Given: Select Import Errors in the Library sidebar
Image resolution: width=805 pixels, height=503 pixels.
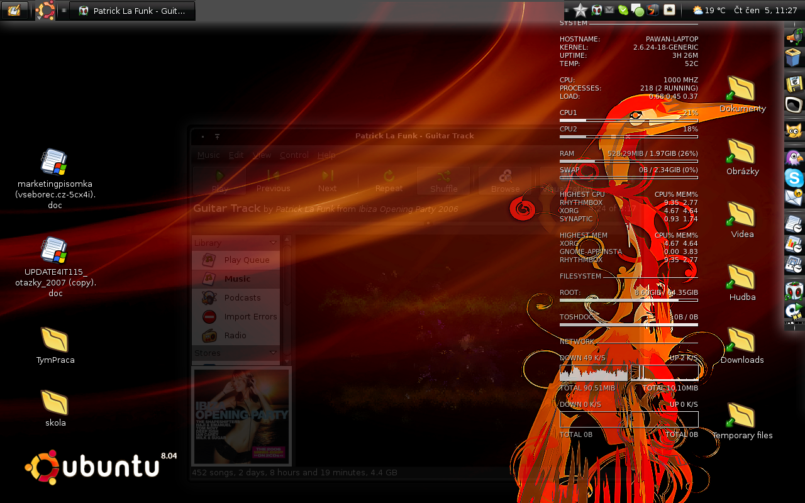Looking at the screenshot, I should (x=236, y=316).
